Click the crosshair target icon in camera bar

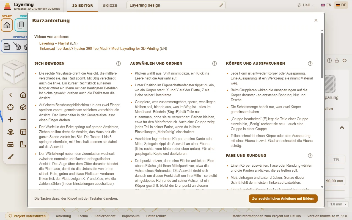tap(10, 107)
